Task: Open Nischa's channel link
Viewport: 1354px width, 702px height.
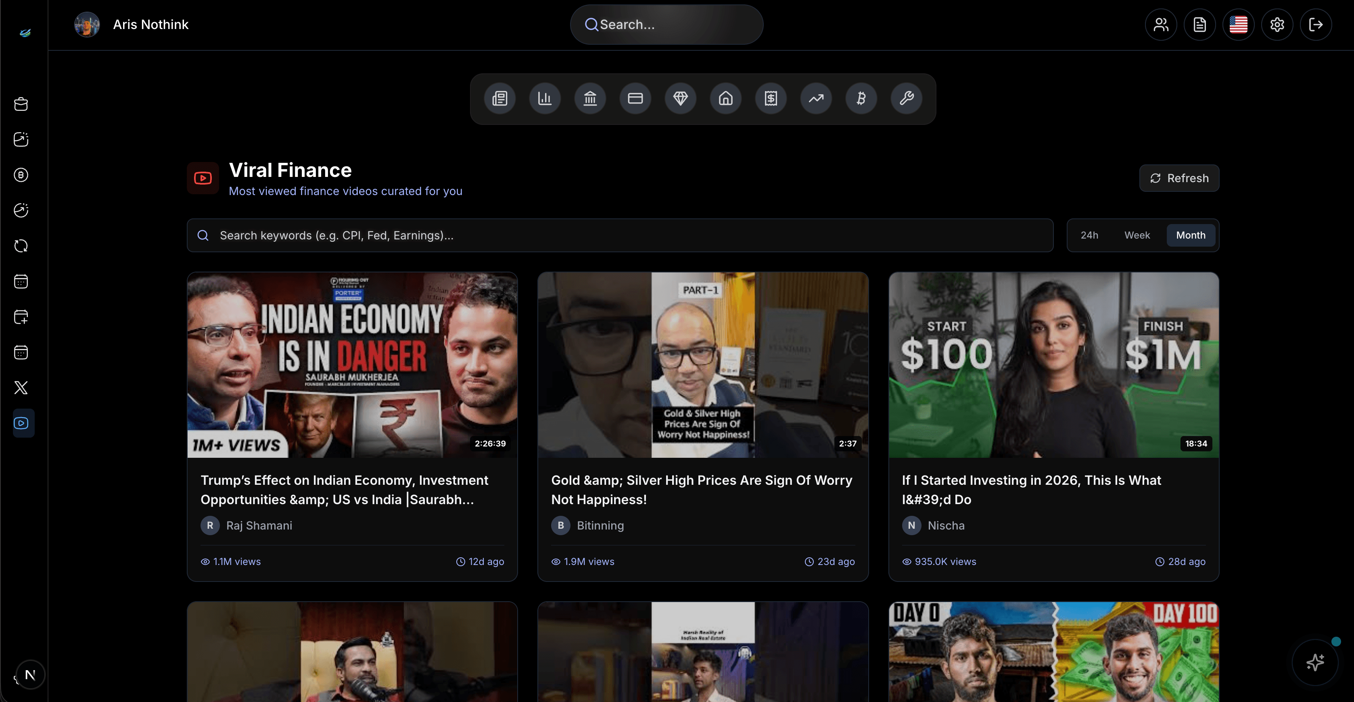Action: coord(946,525)
